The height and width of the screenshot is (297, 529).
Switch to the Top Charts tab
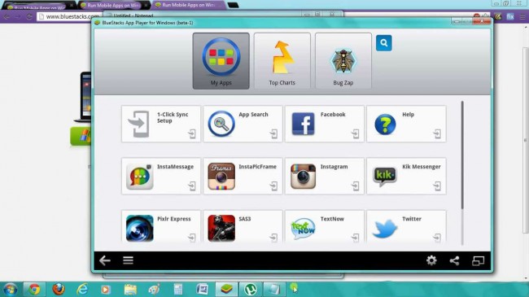282,61
